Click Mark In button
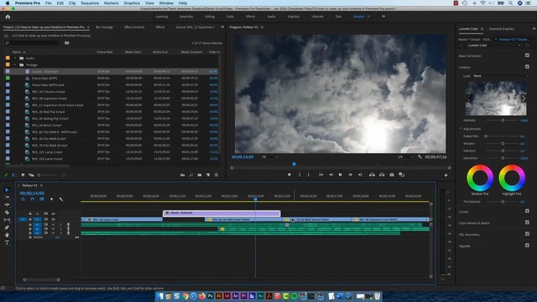This screenshot has width=537, height=302. [x=299, y=174]
